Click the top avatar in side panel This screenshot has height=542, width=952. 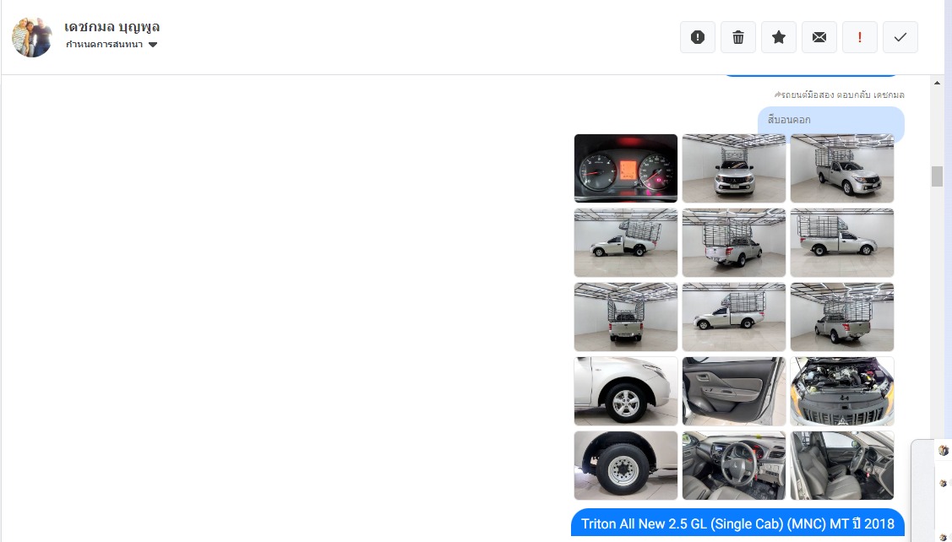click(x=943, y=450)
